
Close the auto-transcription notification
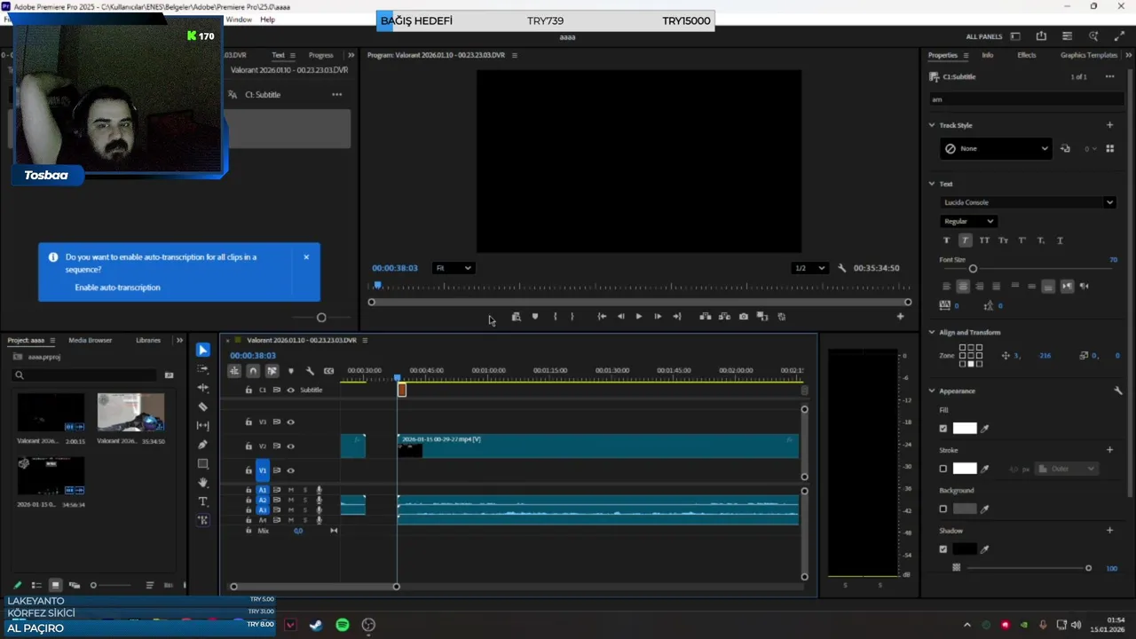[x=306, y=257]
